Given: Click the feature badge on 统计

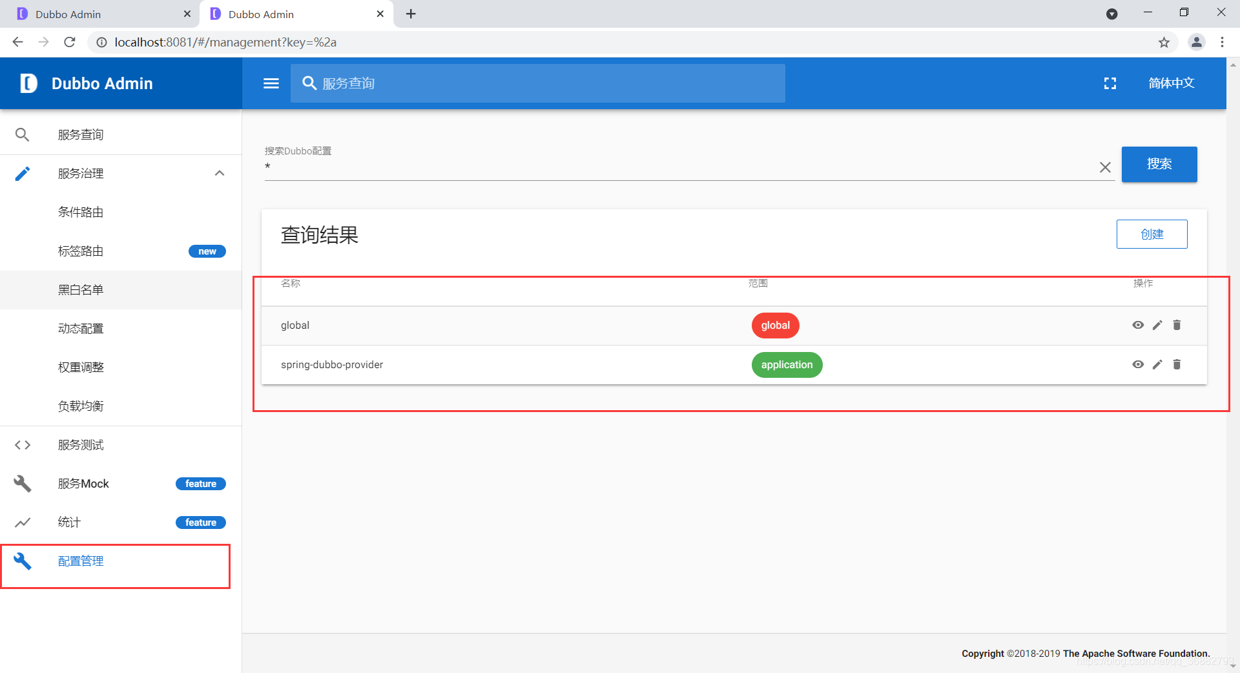Looking at the screenshot, I should pos(200,523).
